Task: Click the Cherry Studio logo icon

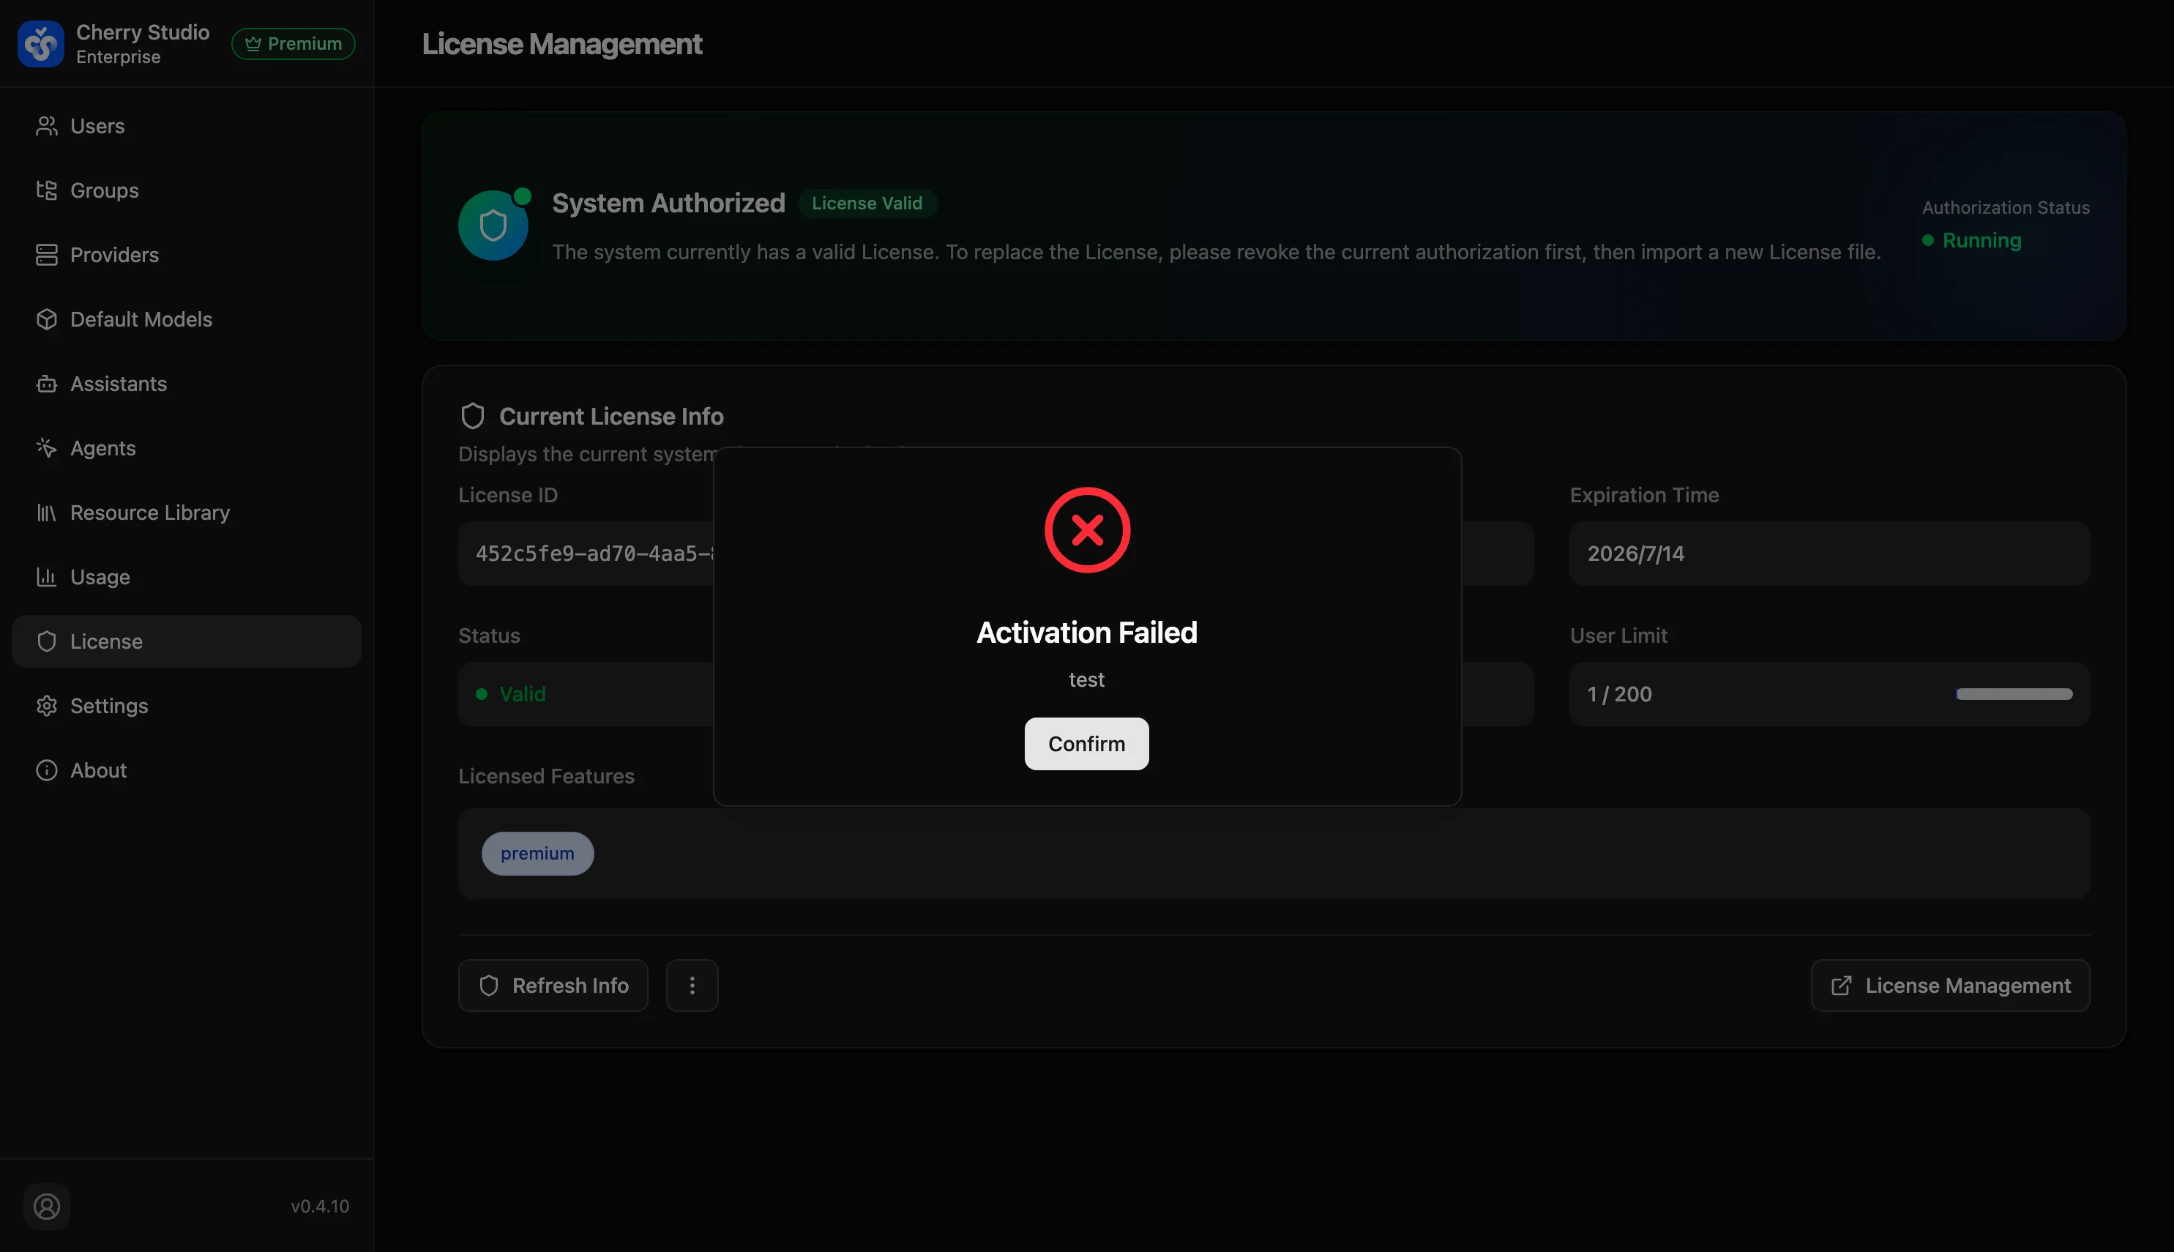Action: pos(40,44)
